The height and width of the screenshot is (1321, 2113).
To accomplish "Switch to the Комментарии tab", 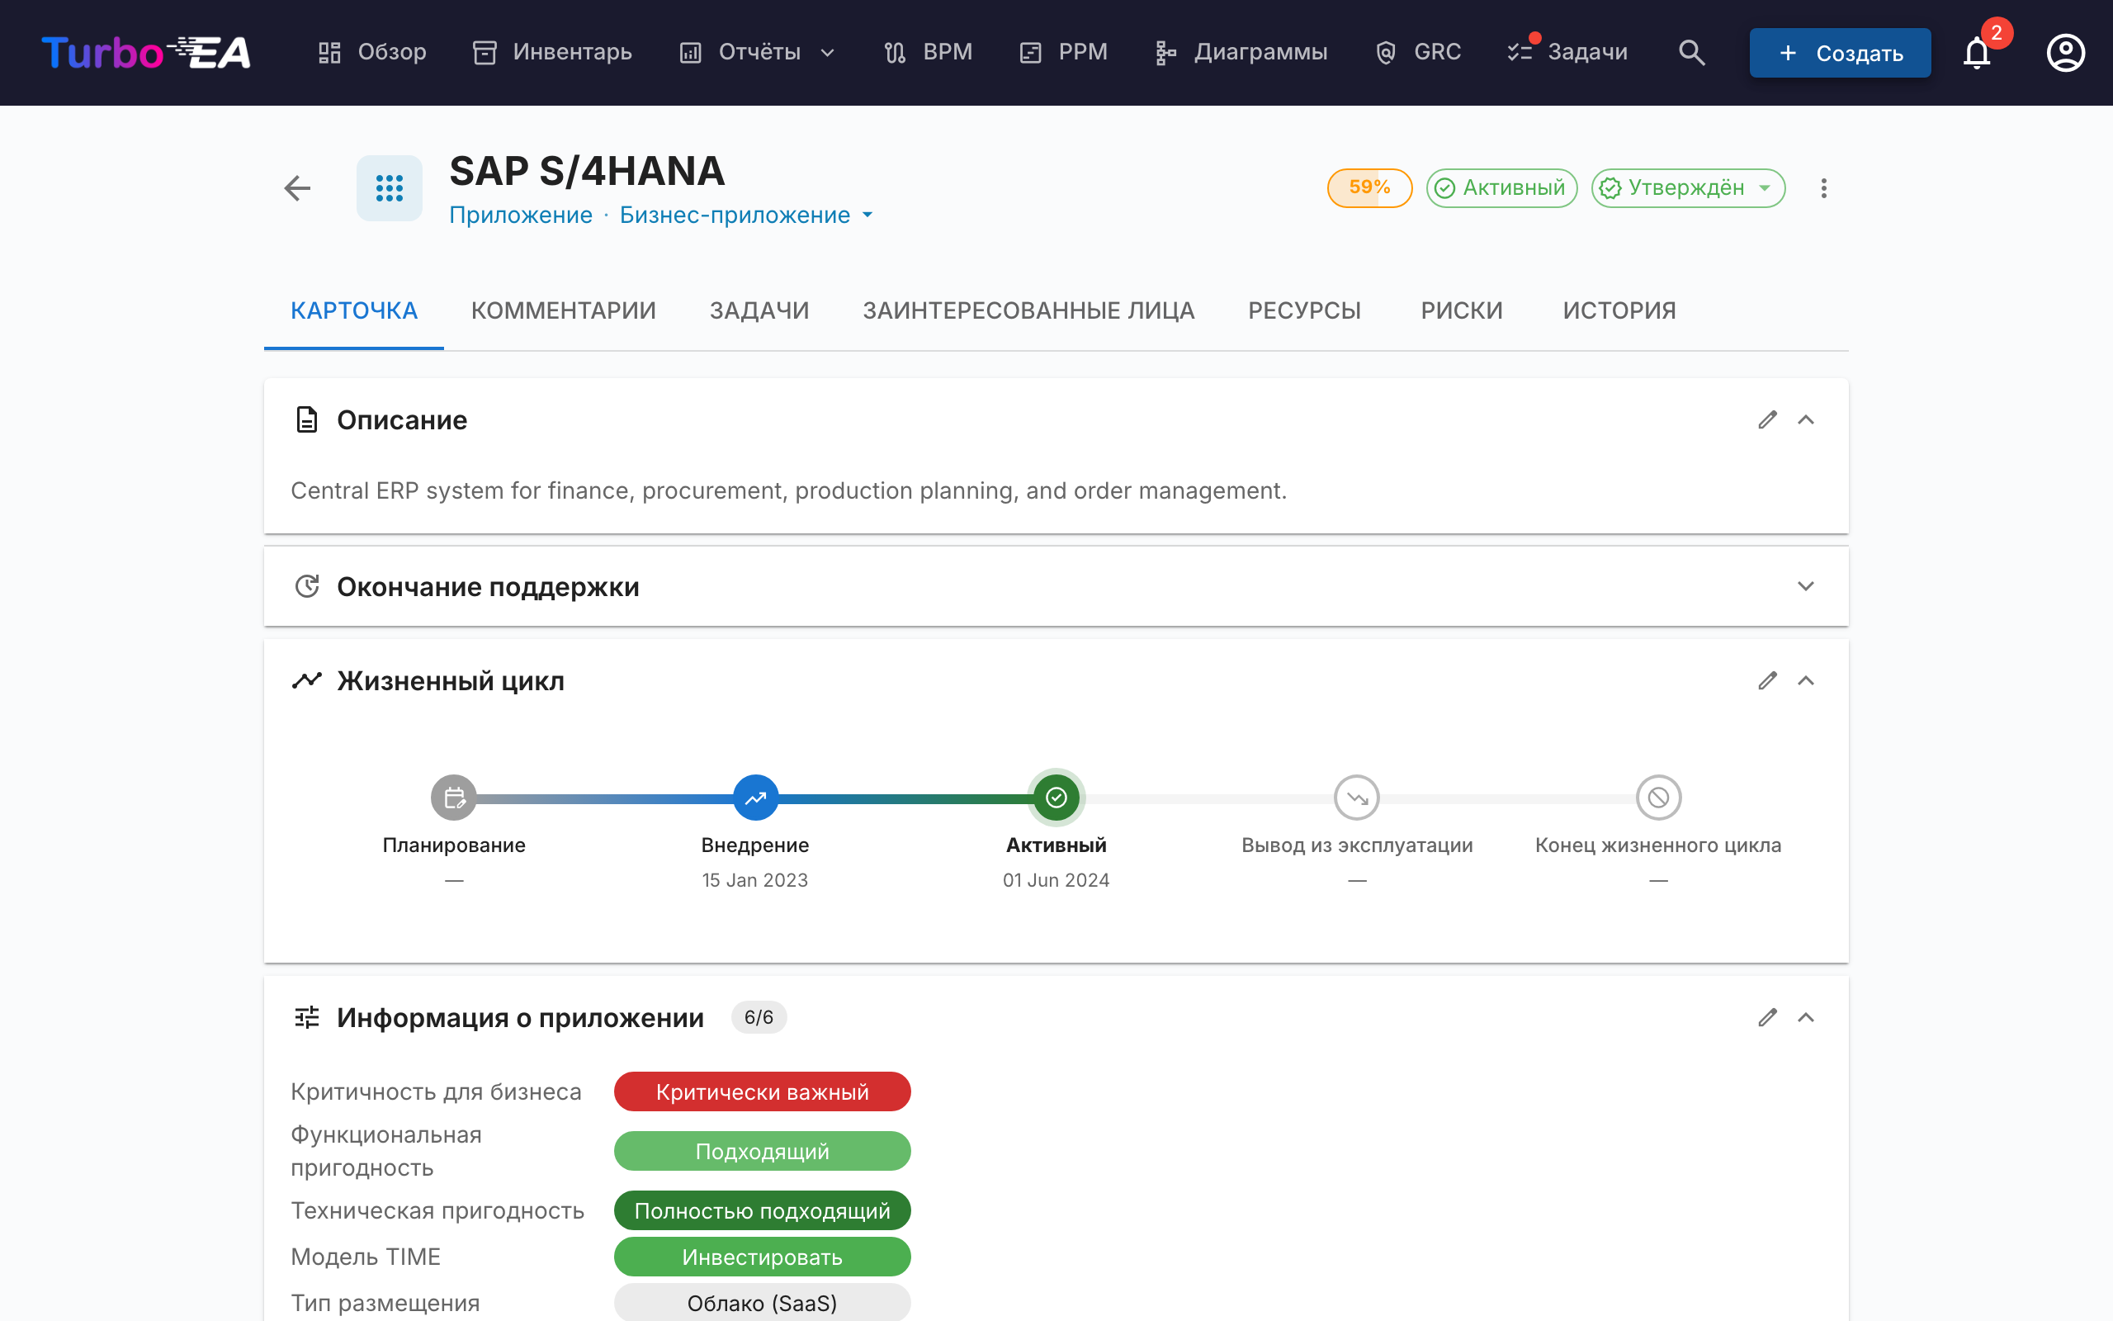I will (563, 311).
